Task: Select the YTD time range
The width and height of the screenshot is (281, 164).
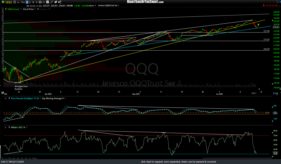Action: click(10, 158)
